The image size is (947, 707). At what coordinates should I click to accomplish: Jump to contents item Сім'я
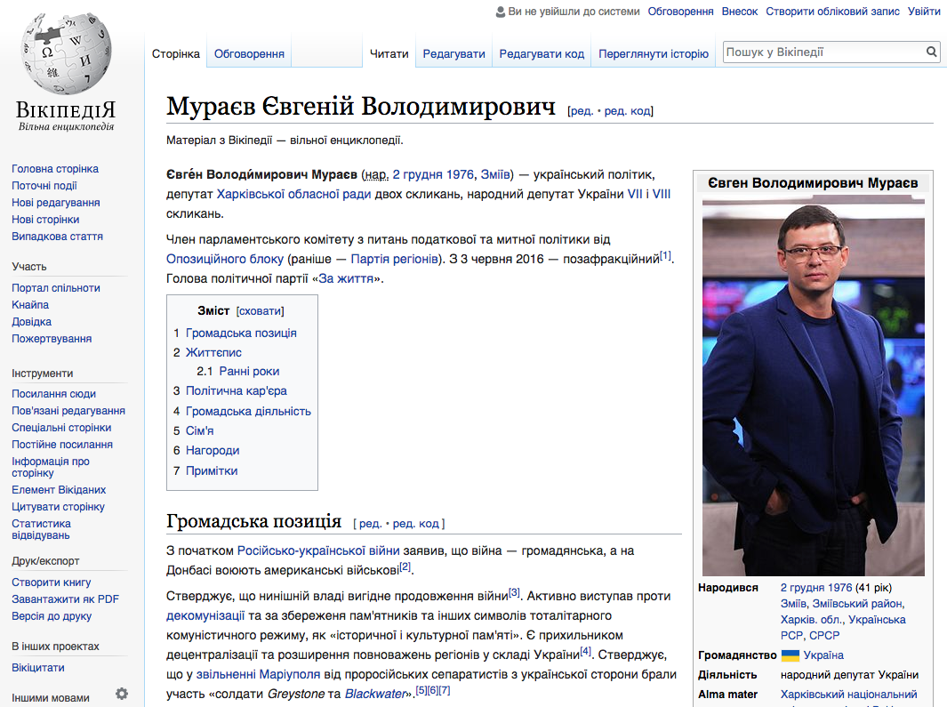[199, 430]
